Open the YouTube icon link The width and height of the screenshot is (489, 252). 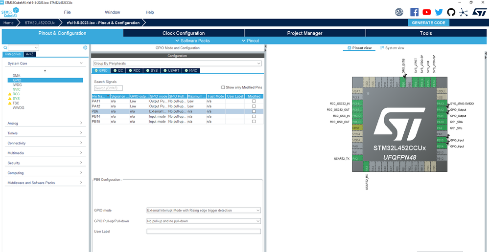point(427,12)
